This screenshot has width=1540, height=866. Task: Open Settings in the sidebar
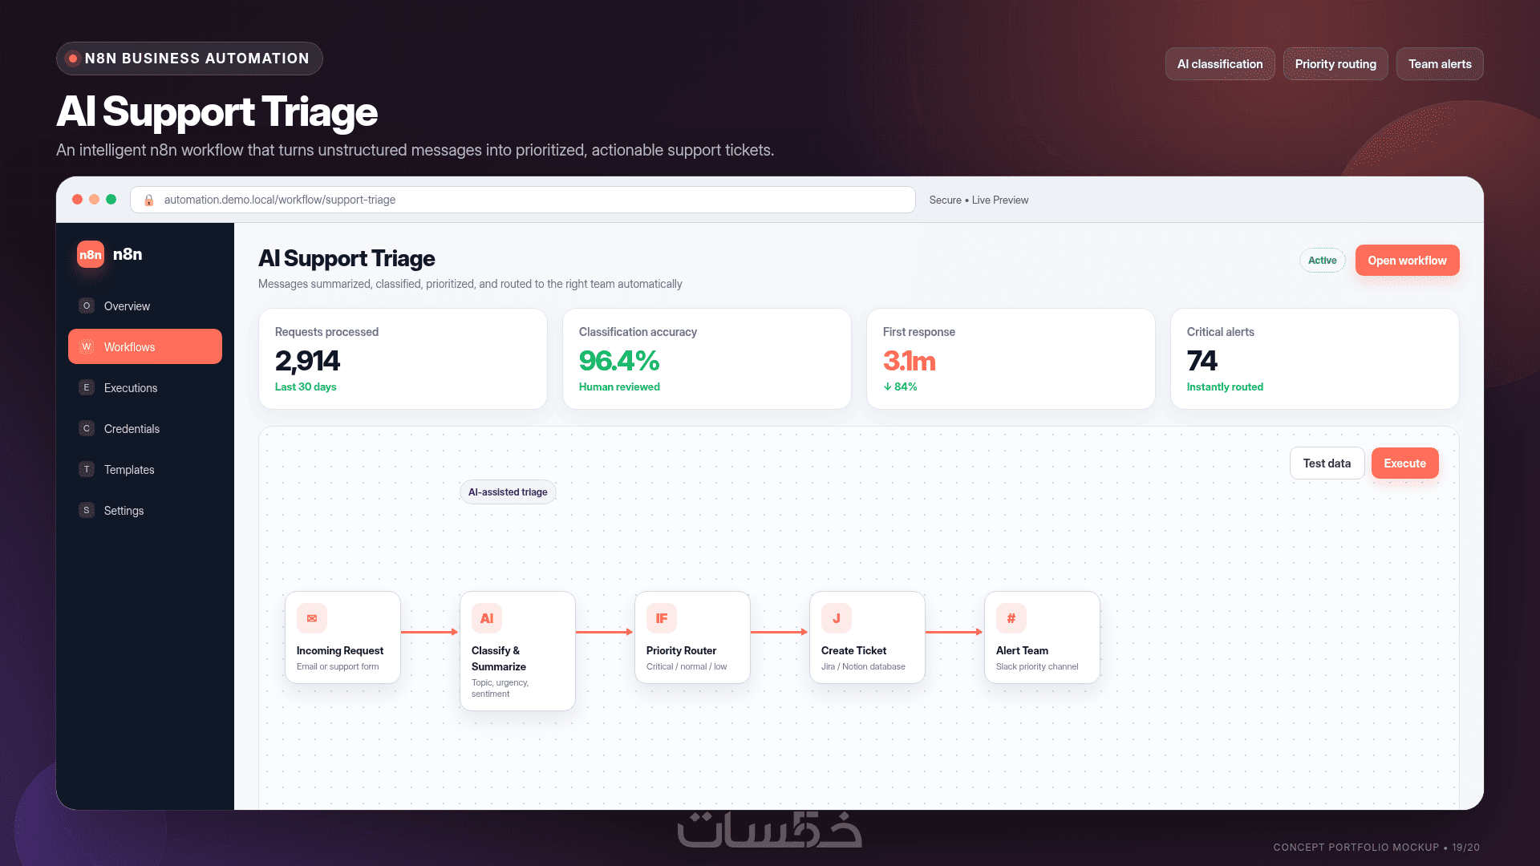click(145, 510)
